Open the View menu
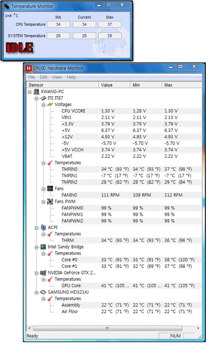Viewport: 208px width, 345px height. [x=57, y=77]
